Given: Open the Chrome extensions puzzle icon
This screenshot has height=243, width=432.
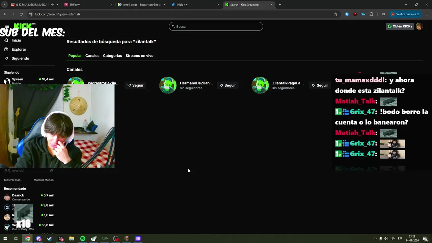Looking at the screenshot, I should tap(371, 14).
